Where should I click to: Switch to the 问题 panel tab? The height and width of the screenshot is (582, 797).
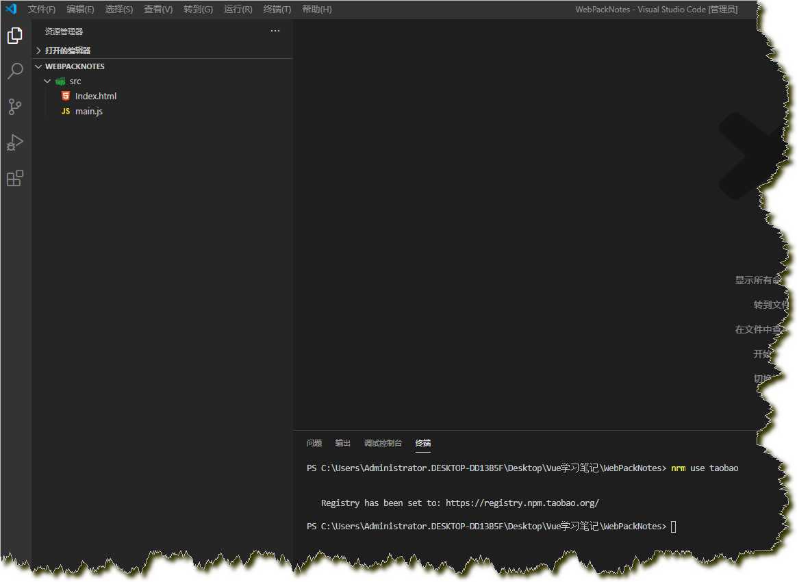(314, 443)
